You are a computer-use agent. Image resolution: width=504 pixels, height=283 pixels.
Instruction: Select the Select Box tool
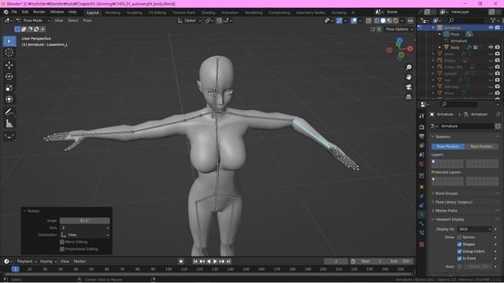pos(9,42)
